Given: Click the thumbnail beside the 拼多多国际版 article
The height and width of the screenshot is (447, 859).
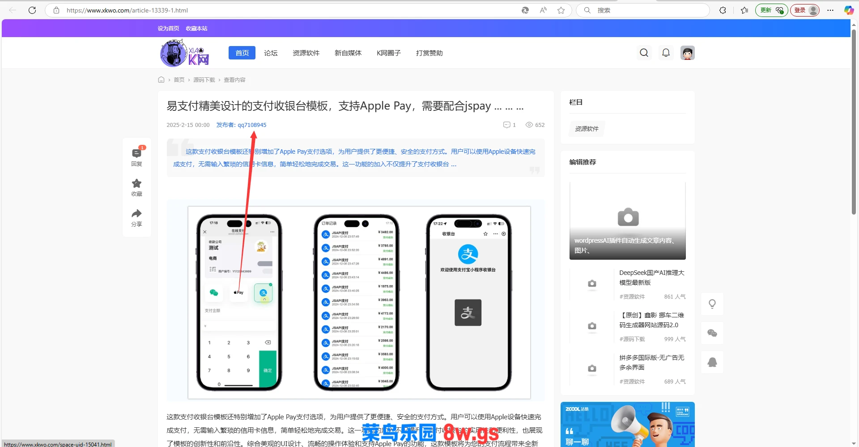Looking at the screenshot, I should pyautogui.click(x=592, y=369).
